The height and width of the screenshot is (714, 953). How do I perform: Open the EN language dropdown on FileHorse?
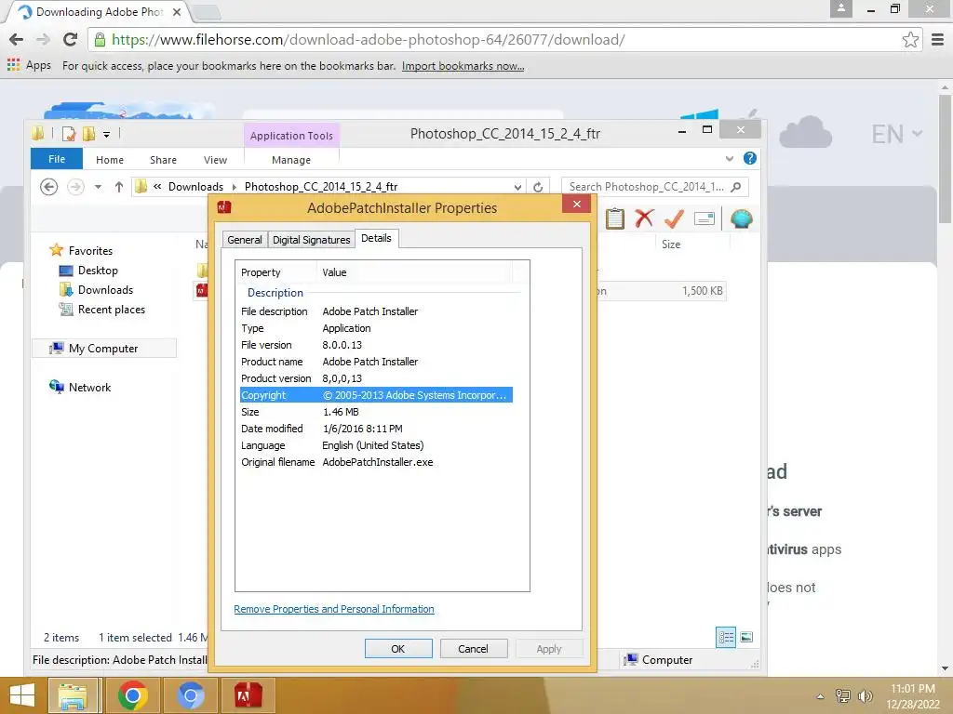pyautogui.click(x=897, y=134)
